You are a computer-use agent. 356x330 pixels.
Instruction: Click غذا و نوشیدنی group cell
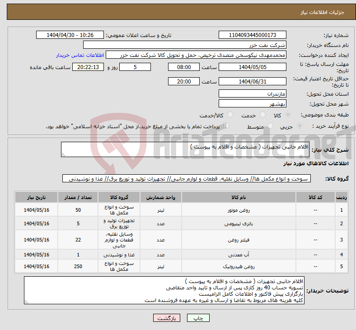pos(119,255)
